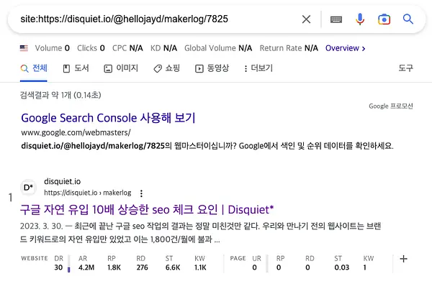This screenshot has height=284, width=432.
Task: Open Google Search Console 사용해 보기 link
Action: coord(108,118)
